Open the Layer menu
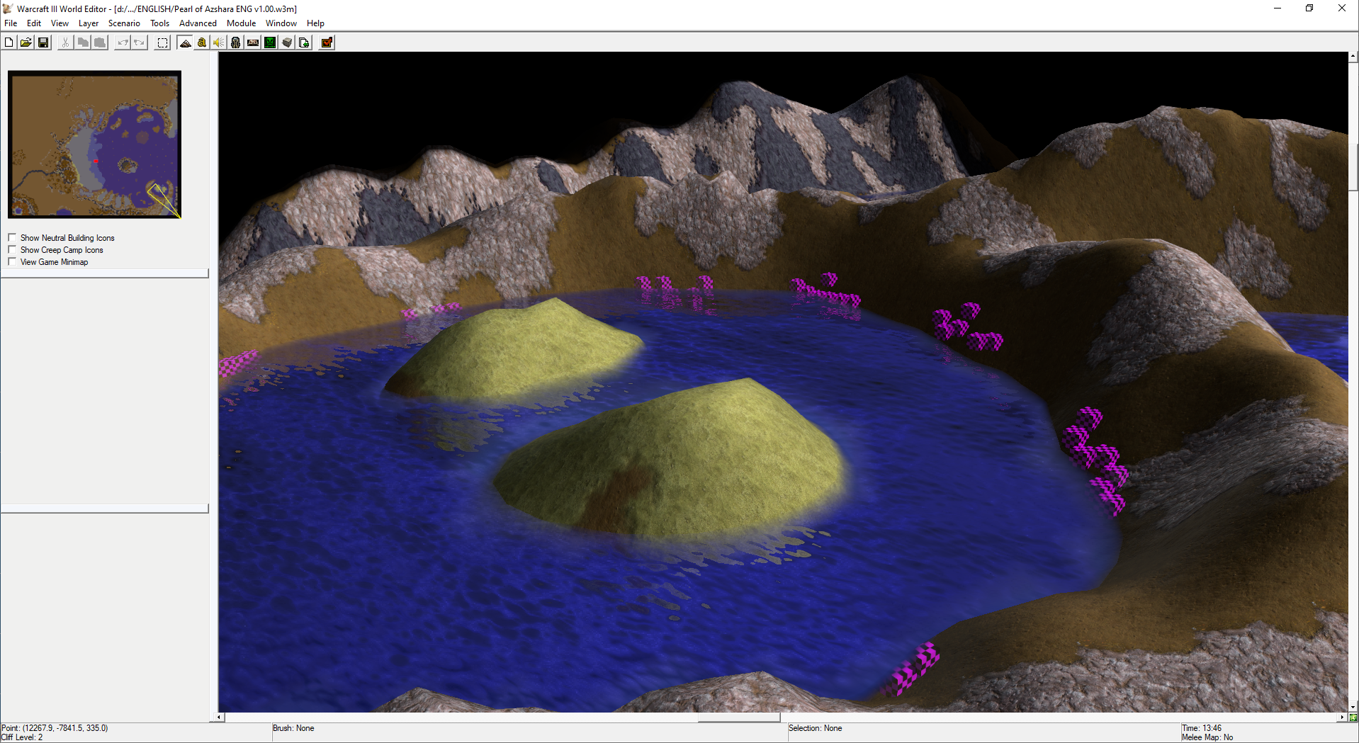1359x743 pixels. [89, 23]
